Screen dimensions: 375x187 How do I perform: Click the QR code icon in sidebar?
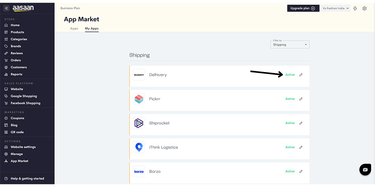[x=6, y=132]
